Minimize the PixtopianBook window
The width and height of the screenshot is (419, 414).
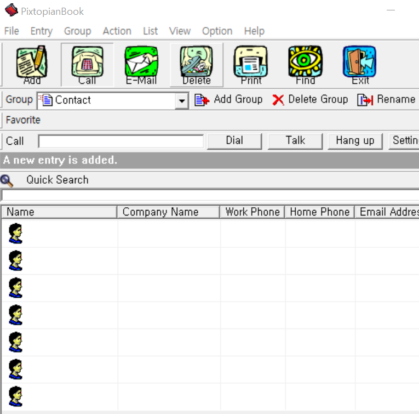(391, 10)
